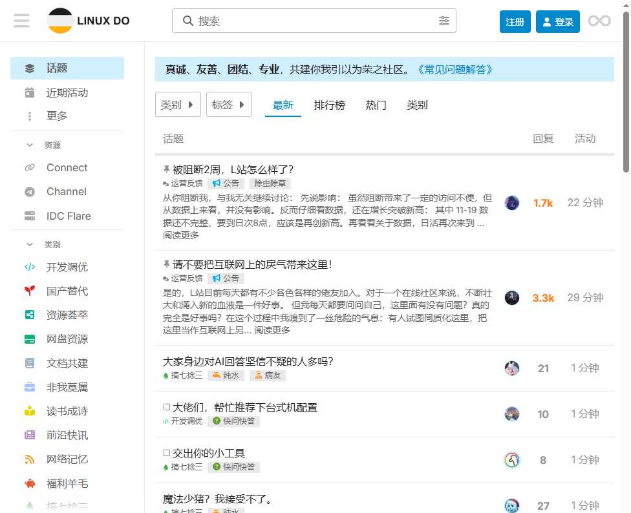Open Channel Telegram icon in sidebar
The image size is (631, 513).
29,192
